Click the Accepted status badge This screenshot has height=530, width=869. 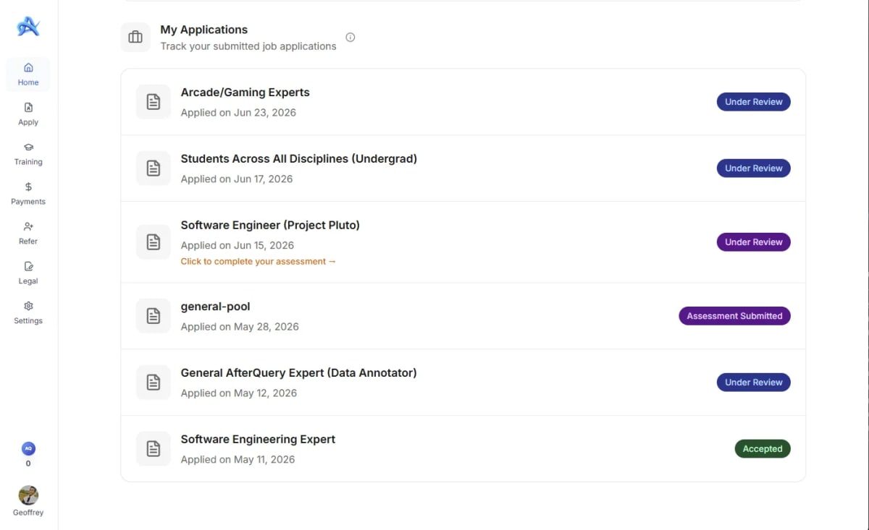click(x=763, y=449)
